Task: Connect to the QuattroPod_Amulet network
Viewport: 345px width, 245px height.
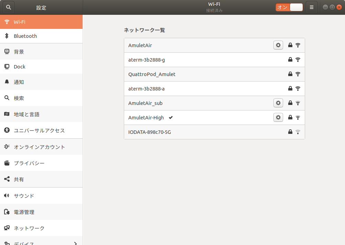Action: point(214,74)
